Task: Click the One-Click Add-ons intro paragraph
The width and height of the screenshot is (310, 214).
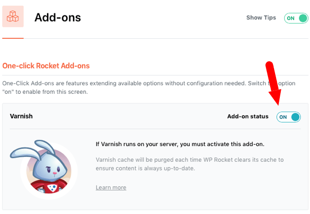Action: point(149,88)
